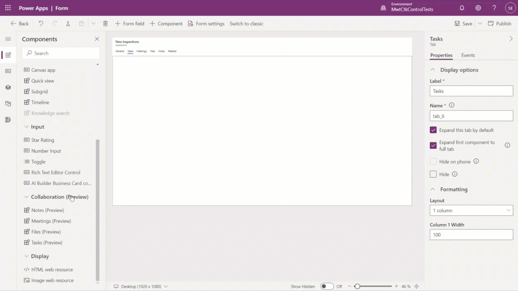The width and height of the screenshot is (518, 291).
Task: Open the notifications bell
Action: pos(462,8)
